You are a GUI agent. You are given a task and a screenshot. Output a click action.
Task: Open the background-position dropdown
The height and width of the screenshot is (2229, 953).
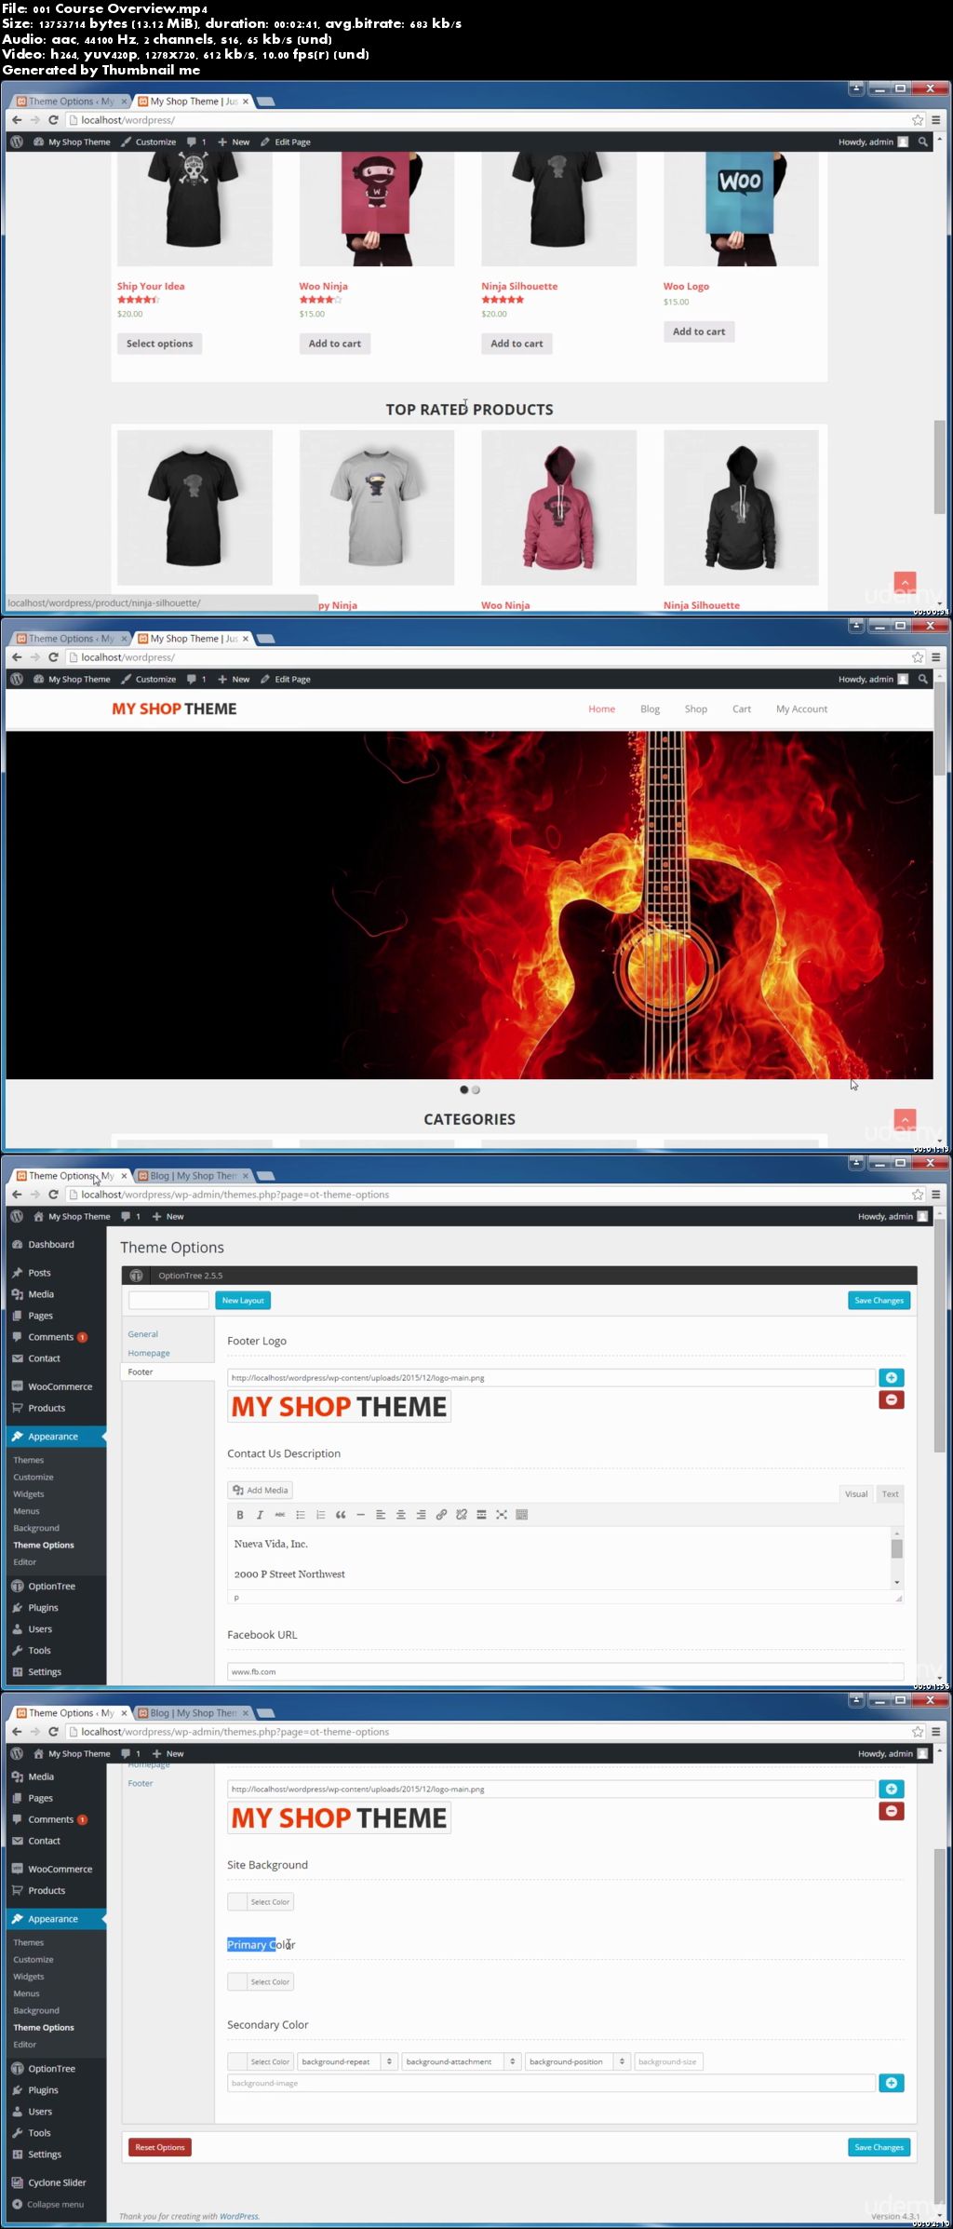point(578,2061)
